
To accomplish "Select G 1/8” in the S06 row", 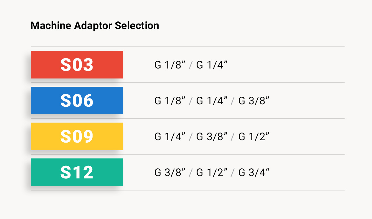I will point(170,101).
